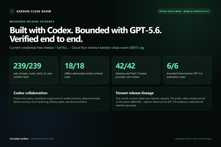This screenshot has width=221, height=147.
Task: Select the 239/239 metric value
Action: [27, 66]
